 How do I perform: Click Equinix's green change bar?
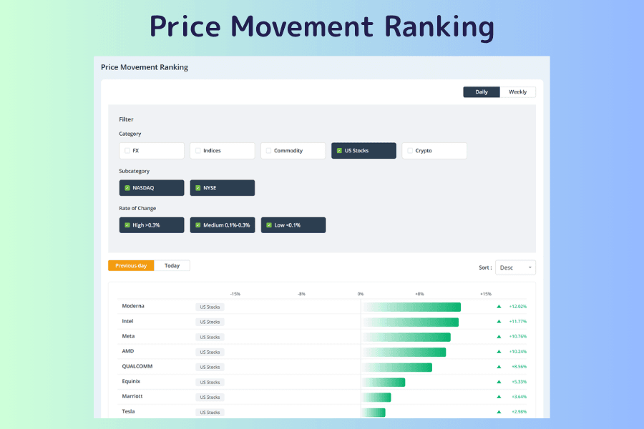click(x=384, y=383)
